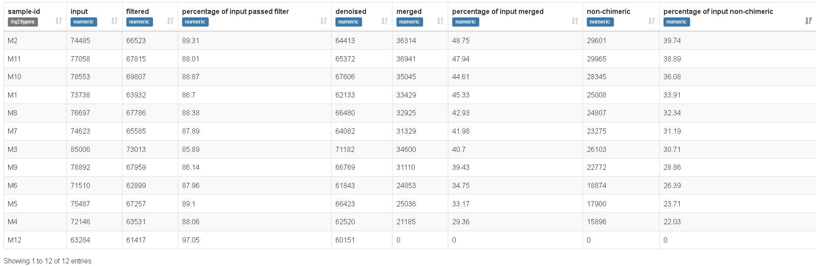Click the #q2:types badge

pyautogui.click(x=23, y=22)
